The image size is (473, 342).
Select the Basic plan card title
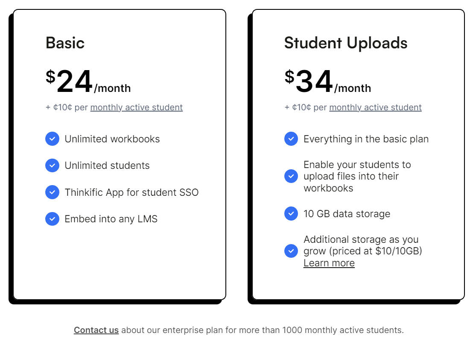point(65,43)
